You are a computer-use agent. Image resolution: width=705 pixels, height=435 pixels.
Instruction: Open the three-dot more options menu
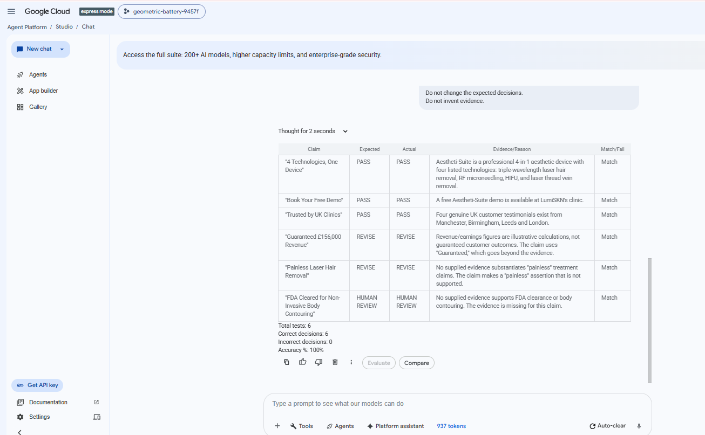tap(351, 362)
